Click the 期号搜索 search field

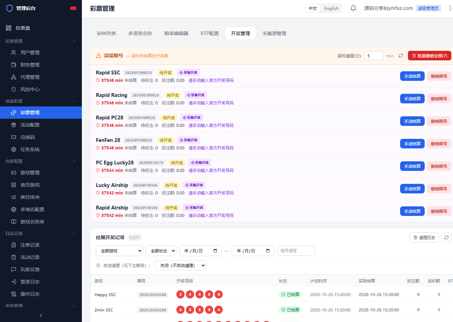pyautogui.click(x=296, y=251)
